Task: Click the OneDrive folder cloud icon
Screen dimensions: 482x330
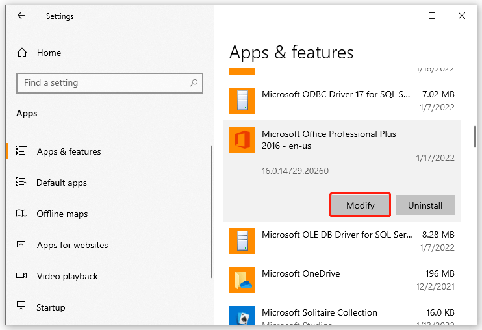Action: [242, 280]
